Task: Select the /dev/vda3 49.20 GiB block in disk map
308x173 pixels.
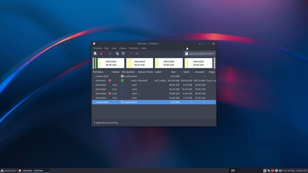Action: (x=140, y=63)
